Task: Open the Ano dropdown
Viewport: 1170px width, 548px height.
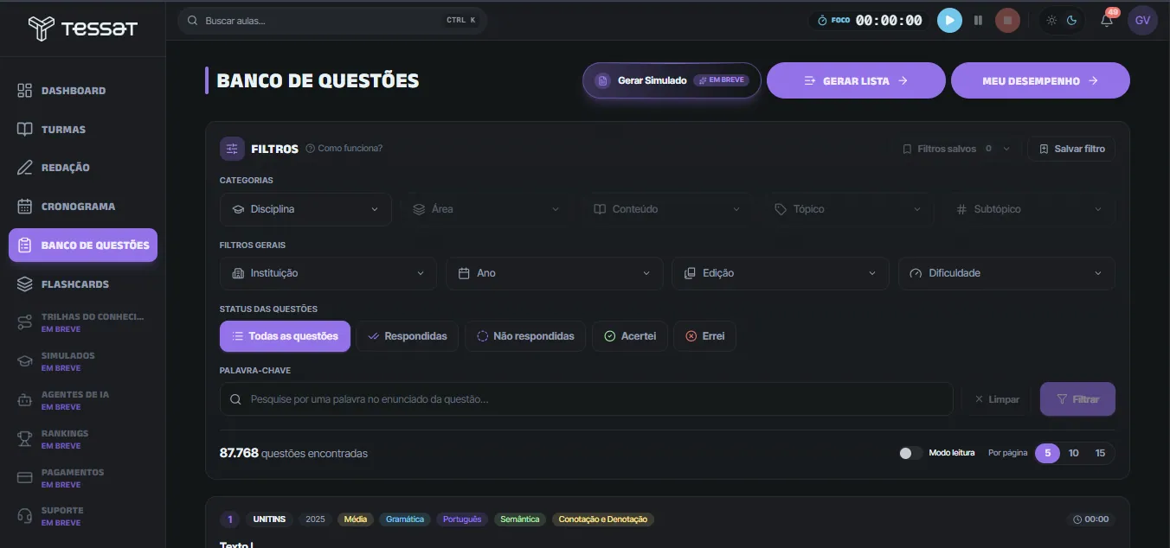Action: [x=555, y=273]
